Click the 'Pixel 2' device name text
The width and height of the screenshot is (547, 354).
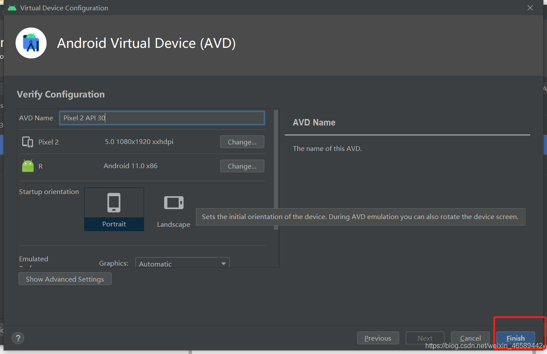click(48, 142)
